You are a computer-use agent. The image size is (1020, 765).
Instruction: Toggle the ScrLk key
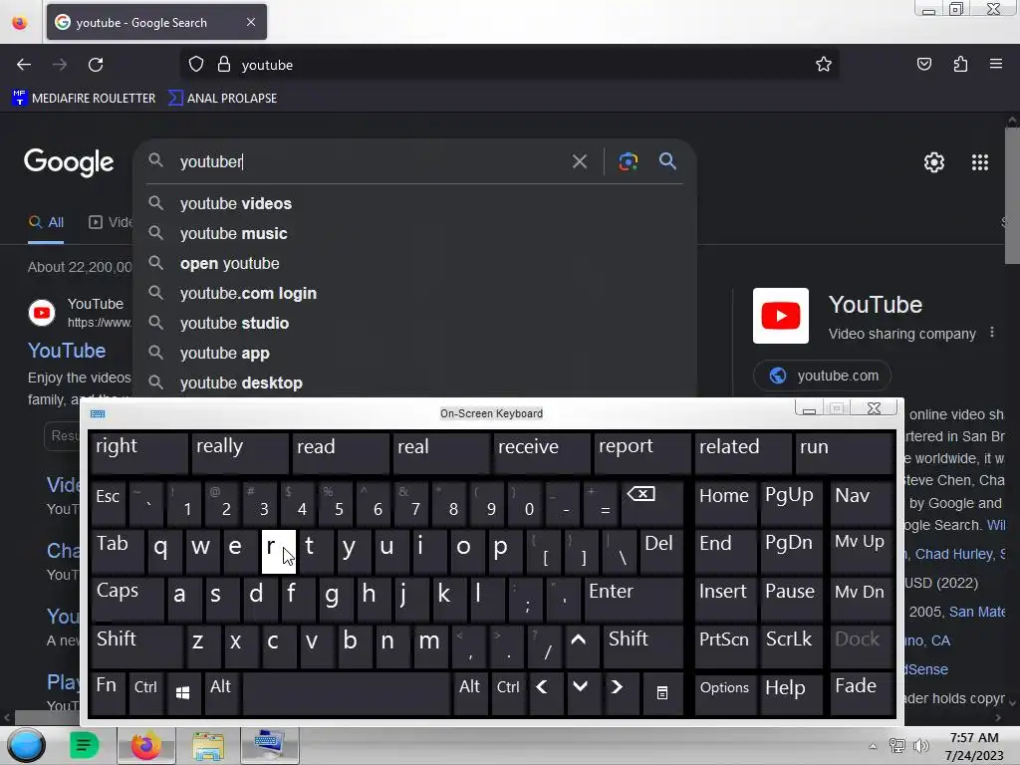point(790,645)
